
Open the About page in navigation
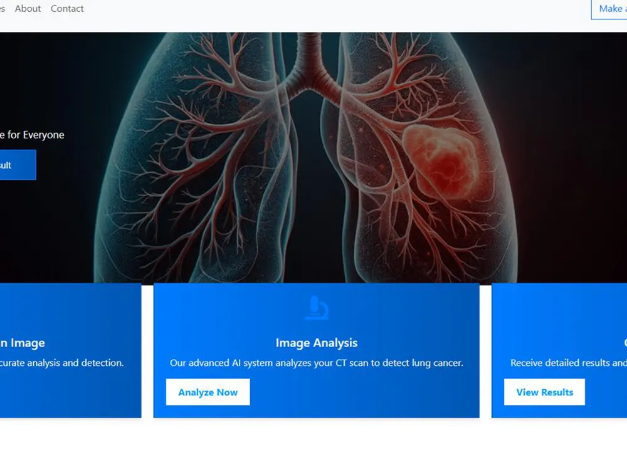[28, 8]
